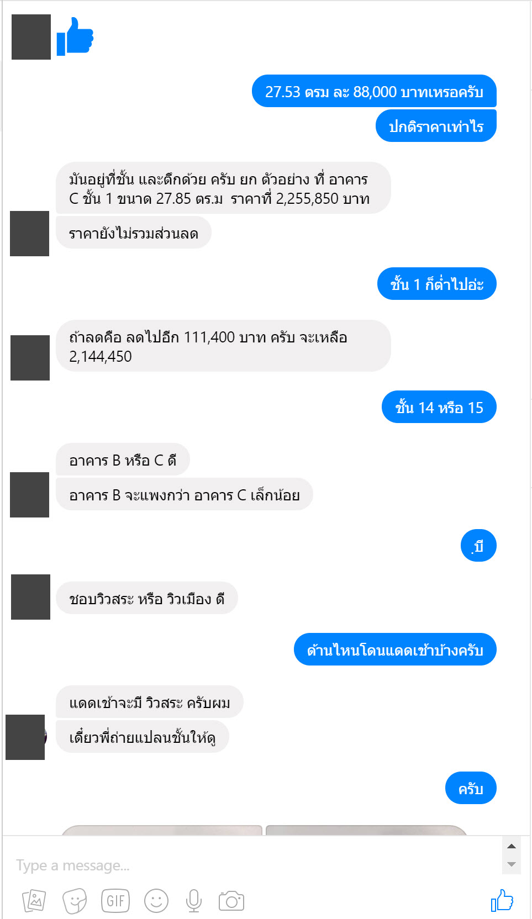
Task: Select the message "ชอบวิวสระ หรือ วิวเมือง ดี"
Action: click(147, 598)
